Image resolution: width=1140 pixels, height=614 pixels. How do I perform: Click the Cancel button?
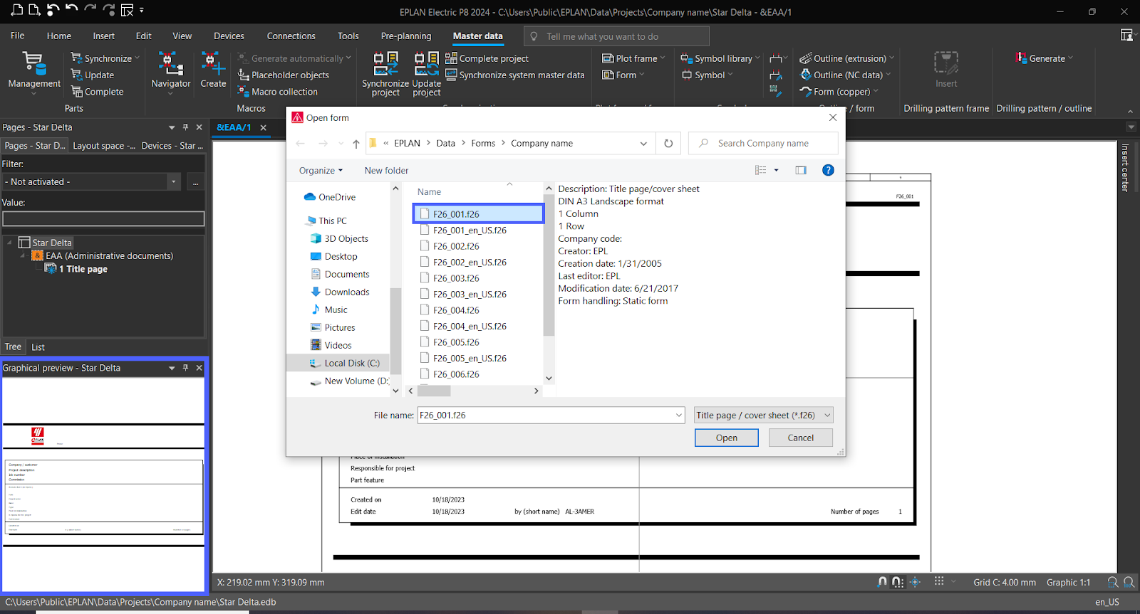(x=801, y=438)
